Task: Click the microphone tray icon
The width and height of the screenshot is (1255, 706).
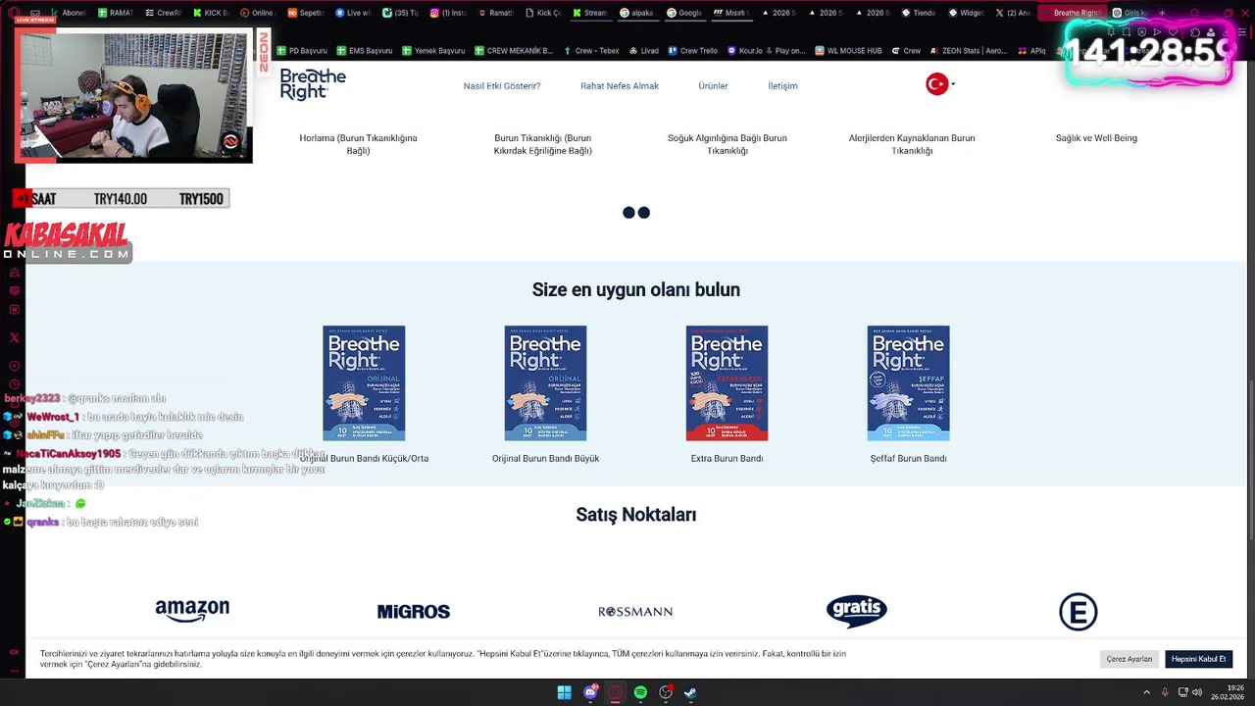Action: [x=1164, y=692]
